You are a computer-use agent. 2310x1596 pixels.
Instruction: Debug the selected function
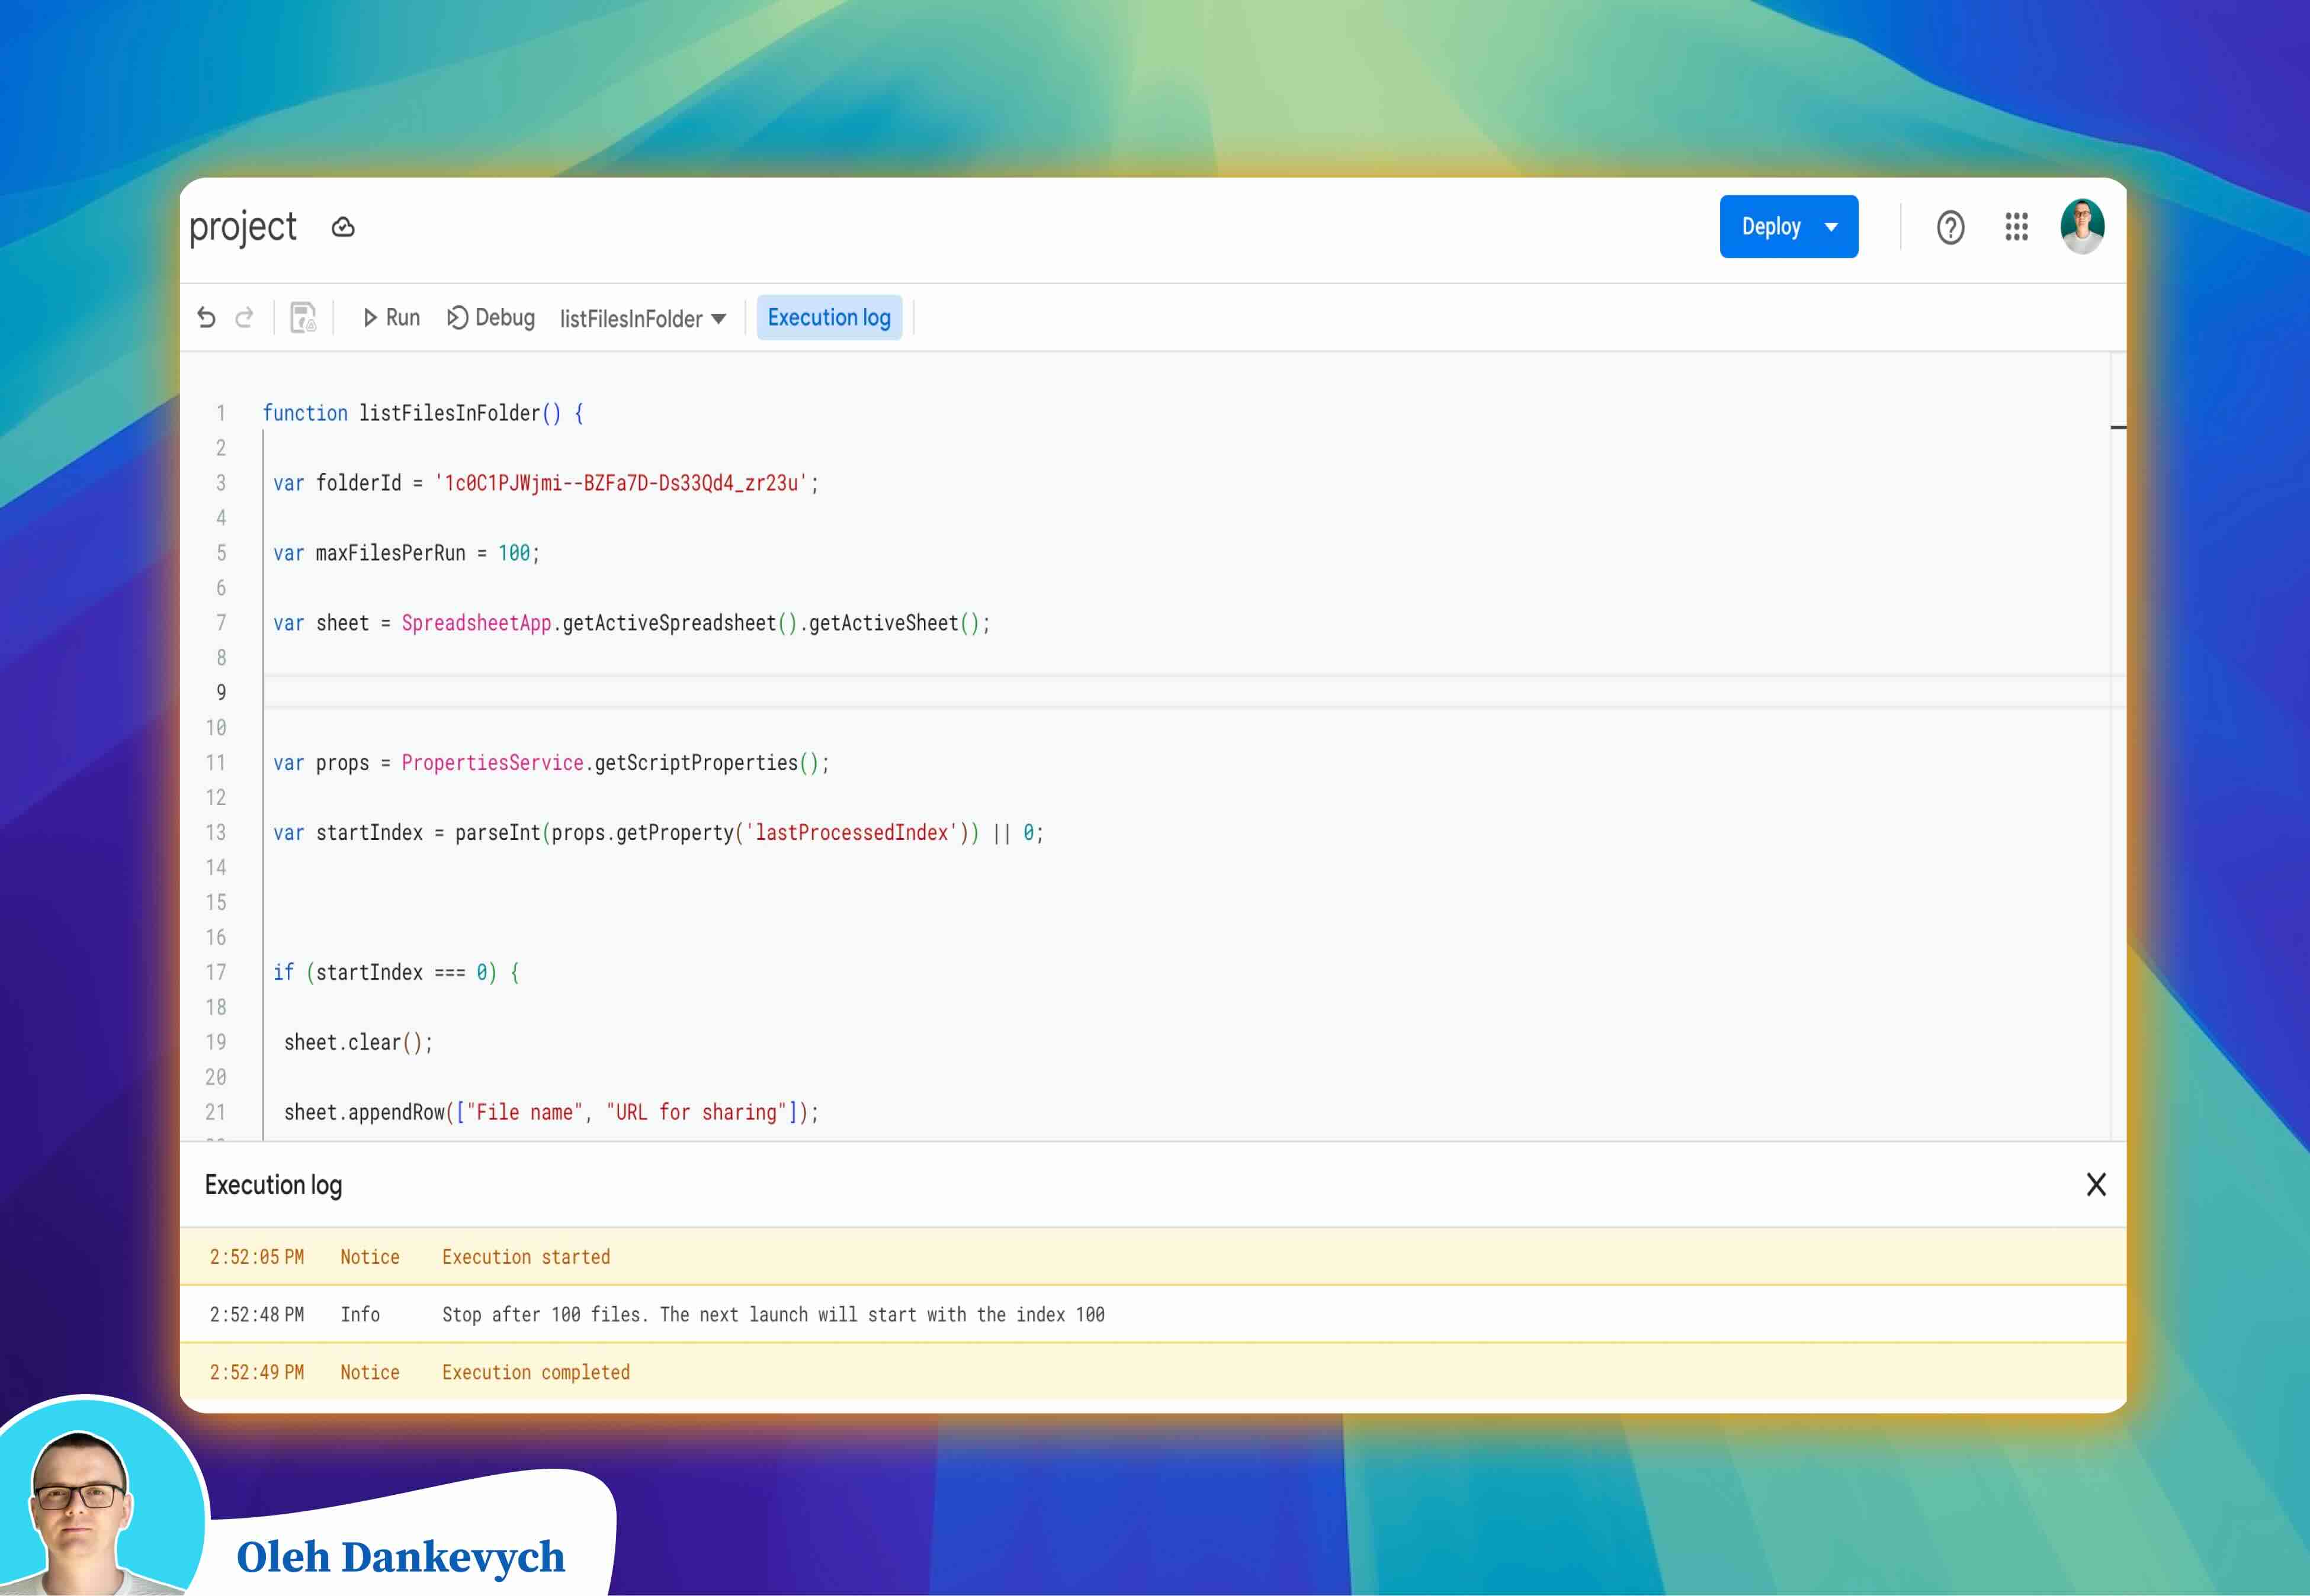click(x=491, y=318)
